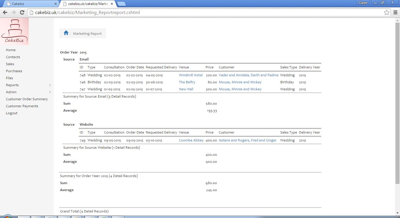Expand the Admin submenu arrow

50,92
